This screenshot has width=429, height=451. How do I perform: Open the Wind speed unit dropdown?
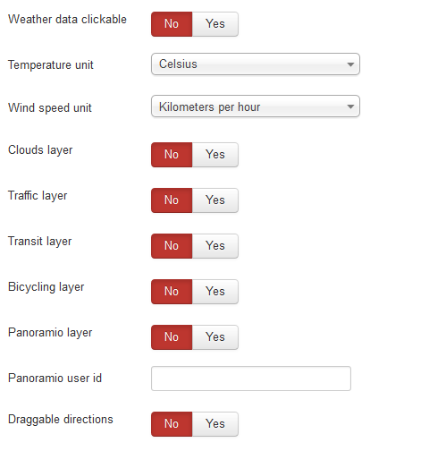[x=256, y=106]
